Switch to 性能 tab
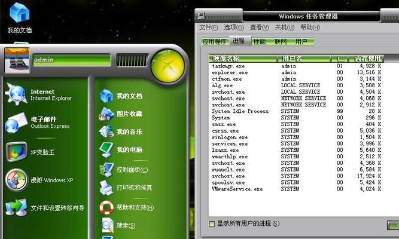Image resolution: width=399 pixels, height=239 pixels. click(x=260, y=42)
